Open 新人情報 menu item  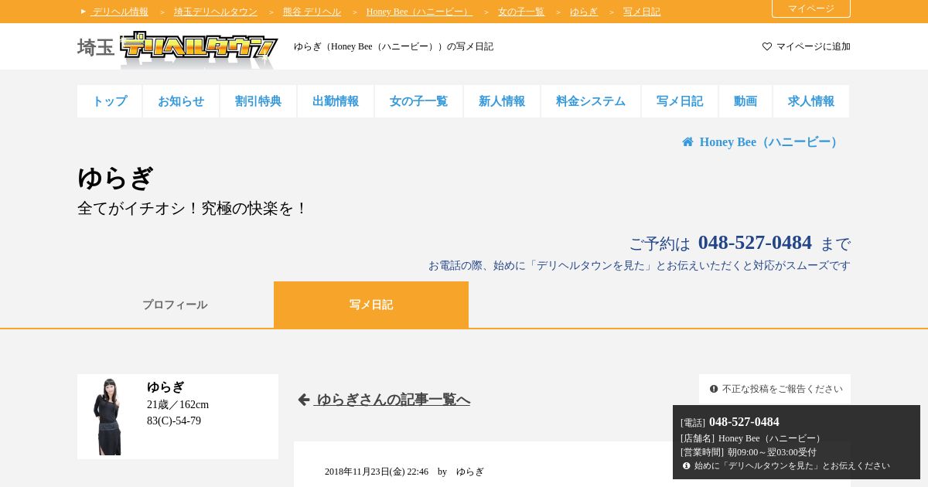pos(502,101)
